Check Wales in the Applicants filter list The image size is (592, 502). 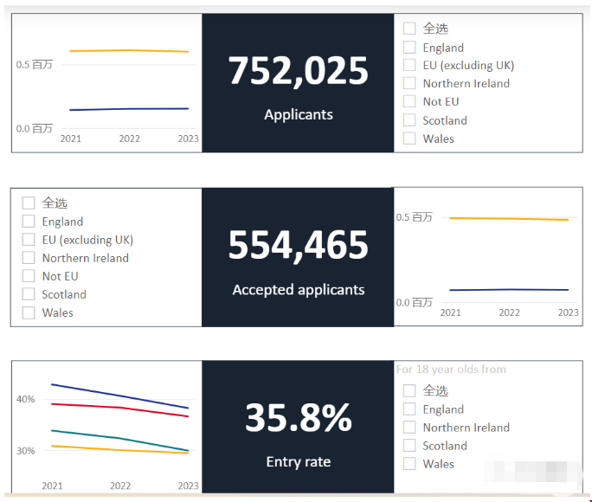[409, 138]
